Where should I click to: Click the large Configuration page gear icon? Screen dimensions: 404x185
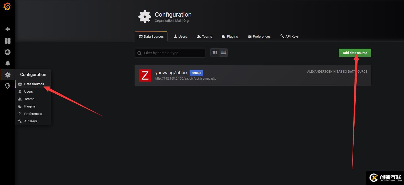click(145, 17)
